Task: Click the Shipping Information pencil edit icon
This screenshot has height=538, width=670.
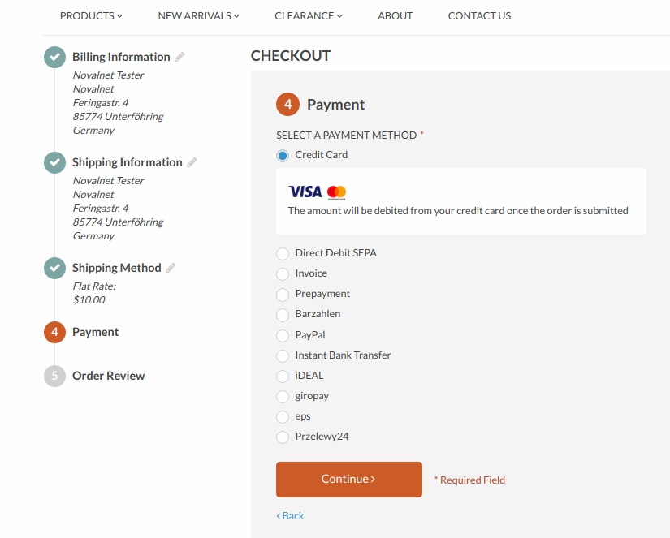Action: (192, 162)
